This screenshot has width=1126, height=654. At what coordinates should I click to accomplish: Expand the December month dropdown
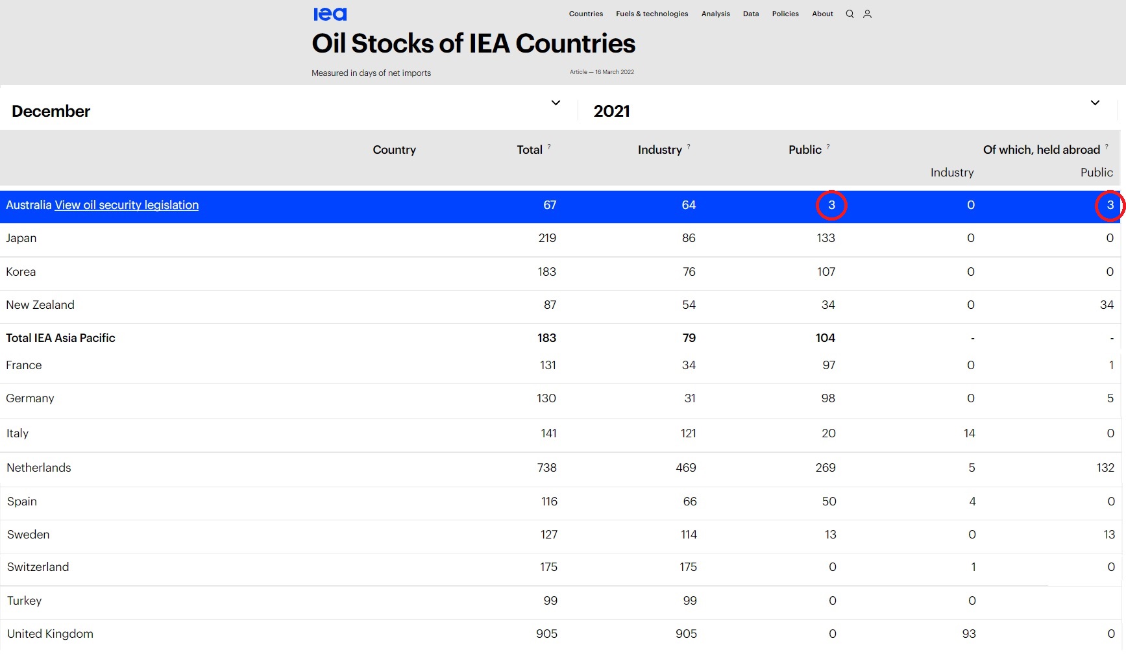coord(556,103)
